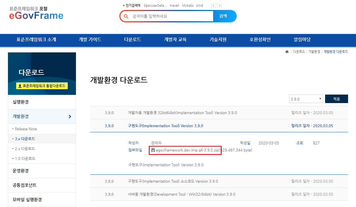This screenshot has width=356, height=207.
Task: Click the blue 검색 search button
Action: click(x=223, y=16)
